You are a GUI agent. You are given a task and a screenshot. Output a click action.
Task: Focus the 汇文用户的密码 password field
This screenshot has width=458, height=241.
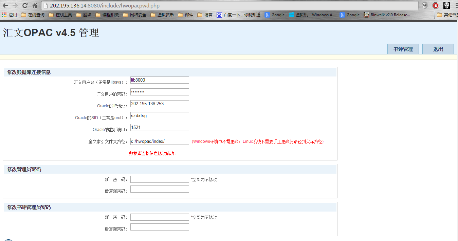coord(160,92)
